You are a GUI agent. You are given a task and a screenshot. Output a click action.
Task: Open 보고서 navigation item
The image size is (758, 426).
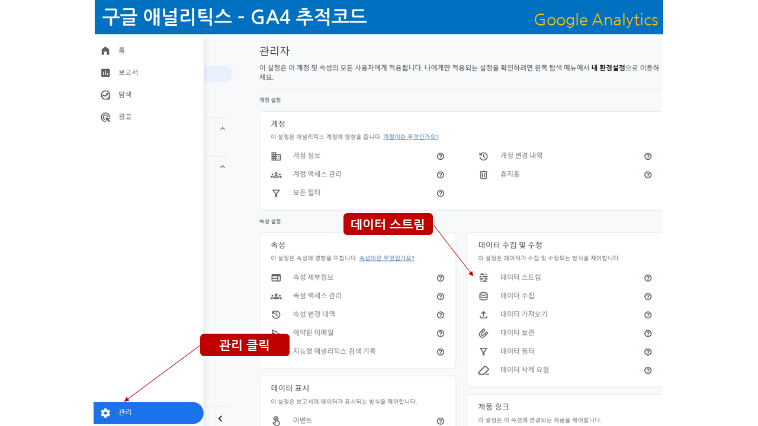coord(128,73)
